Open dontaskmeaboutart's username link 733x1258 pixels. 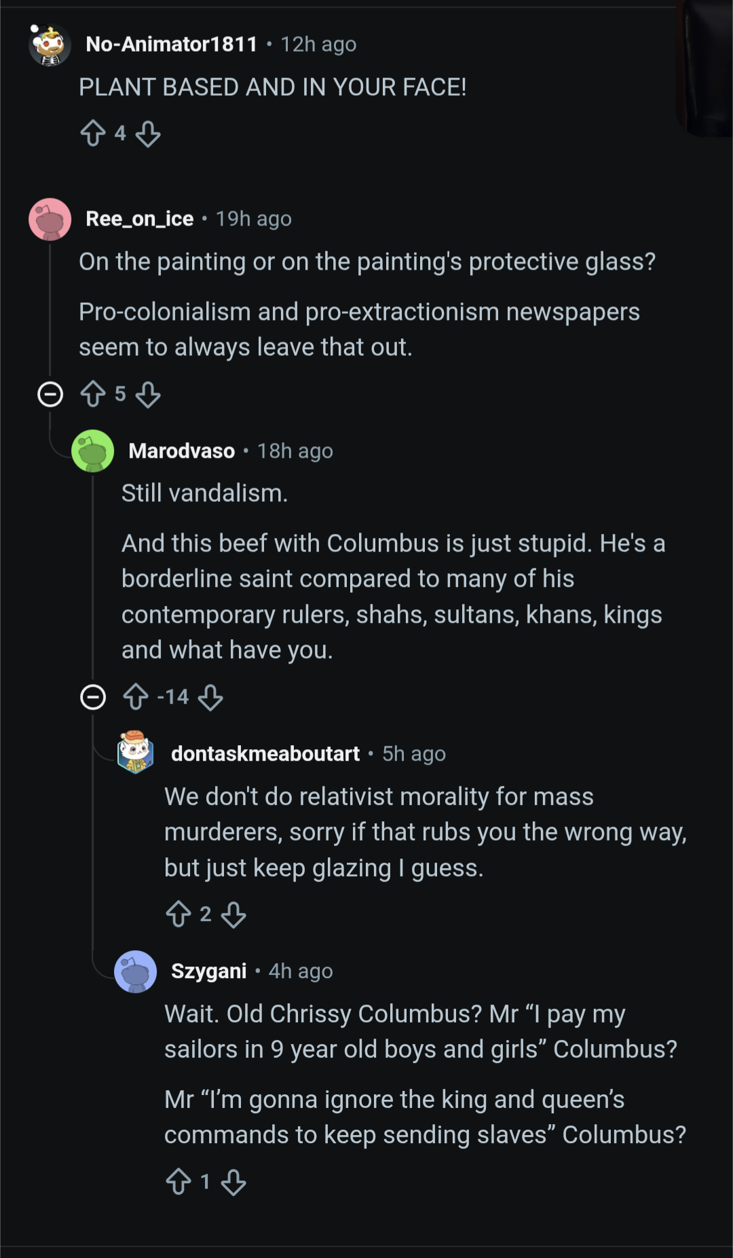click(x=265, y=754)
